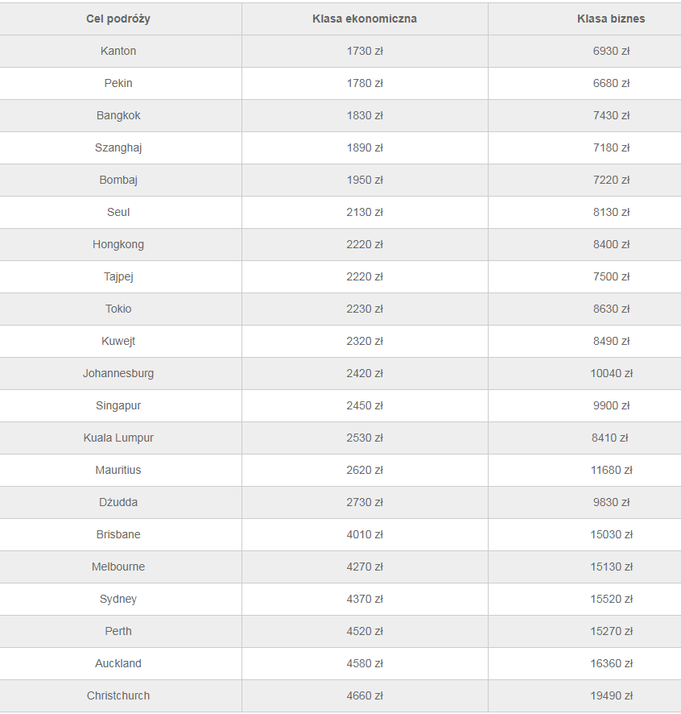Select the Kuala Lumpur destination cell
This screenshot has height=714, width=681.
[118, 438]
